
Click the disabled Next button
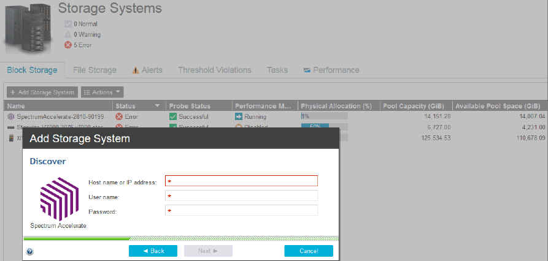point(208,251)
